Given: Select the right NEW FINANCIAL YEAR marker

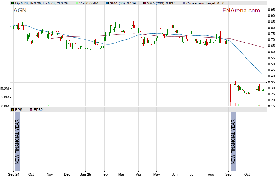Looking at the screenshot, I should (x=233, y=141).
